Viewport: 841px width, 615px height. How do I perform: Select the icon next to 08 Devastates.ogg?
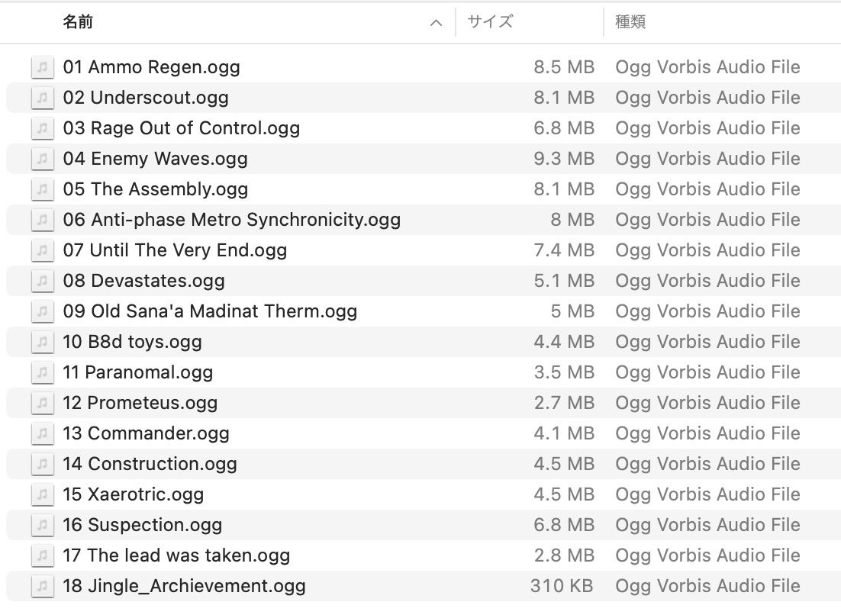(43, 281)
